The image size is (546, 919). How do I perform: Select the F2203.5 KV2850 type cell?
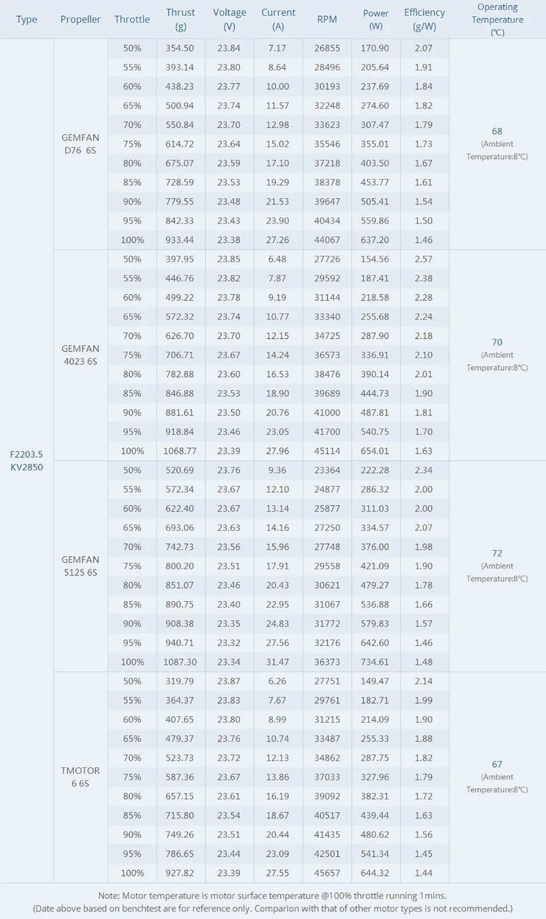coord(26,460)
